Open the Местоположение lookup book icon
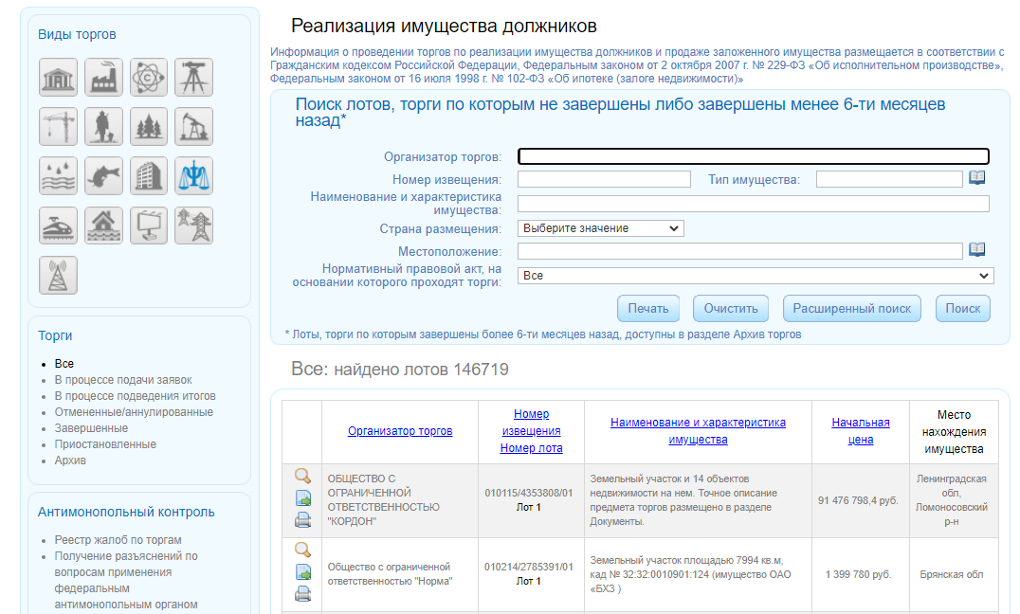1020x614 pixels. click(977, 250)
